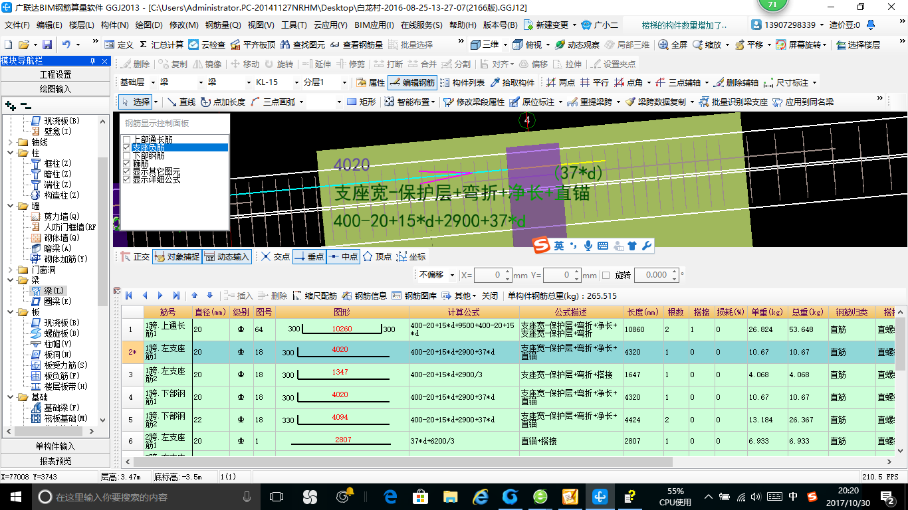This screenshot has height=510, width=908.
Task: Open the BIM应用(I) menu
Action: (x=374, y=25)
